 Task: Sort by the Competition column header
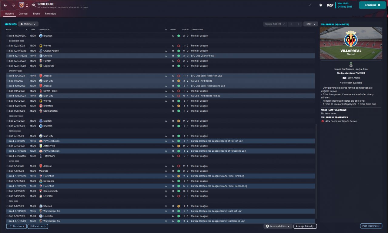(197, 30)
